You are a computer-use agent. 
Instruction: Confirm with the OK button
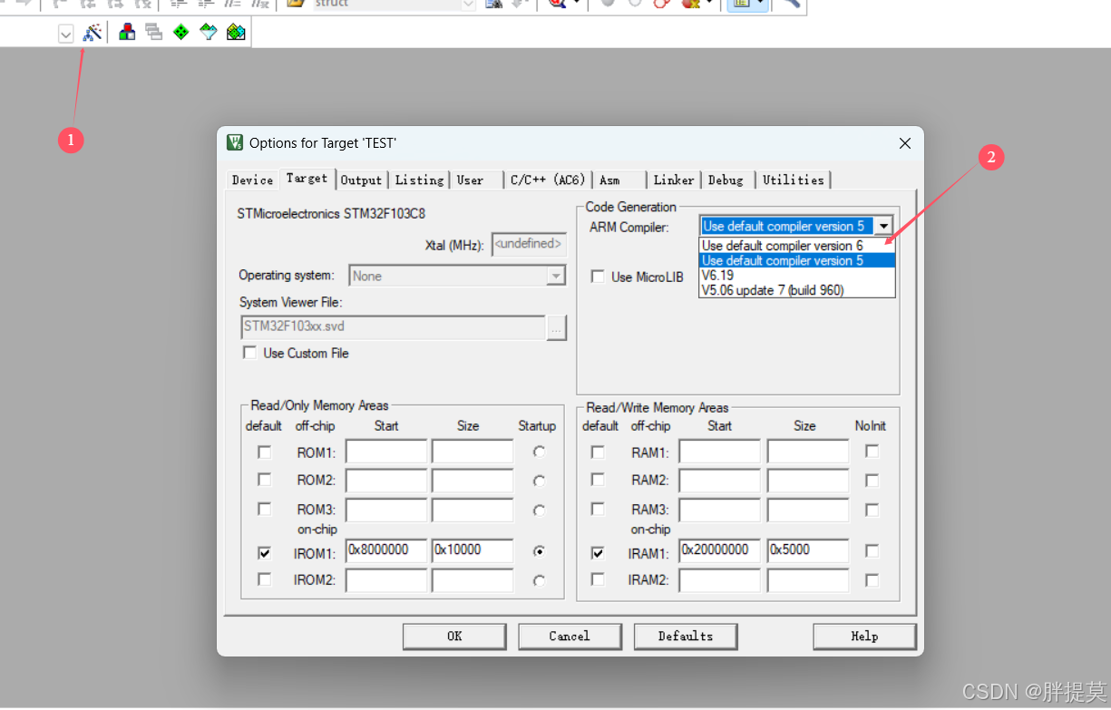pyautogui.click(x=454, y=637)
